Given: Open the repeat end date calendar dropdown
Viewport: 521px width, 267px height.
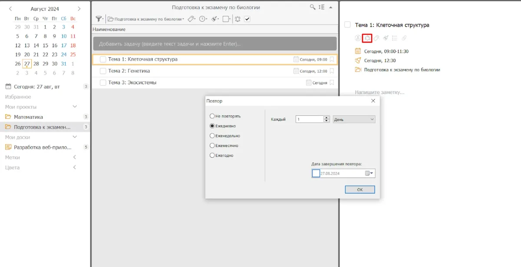Looking at the screenshot, I should coord(369,173).
